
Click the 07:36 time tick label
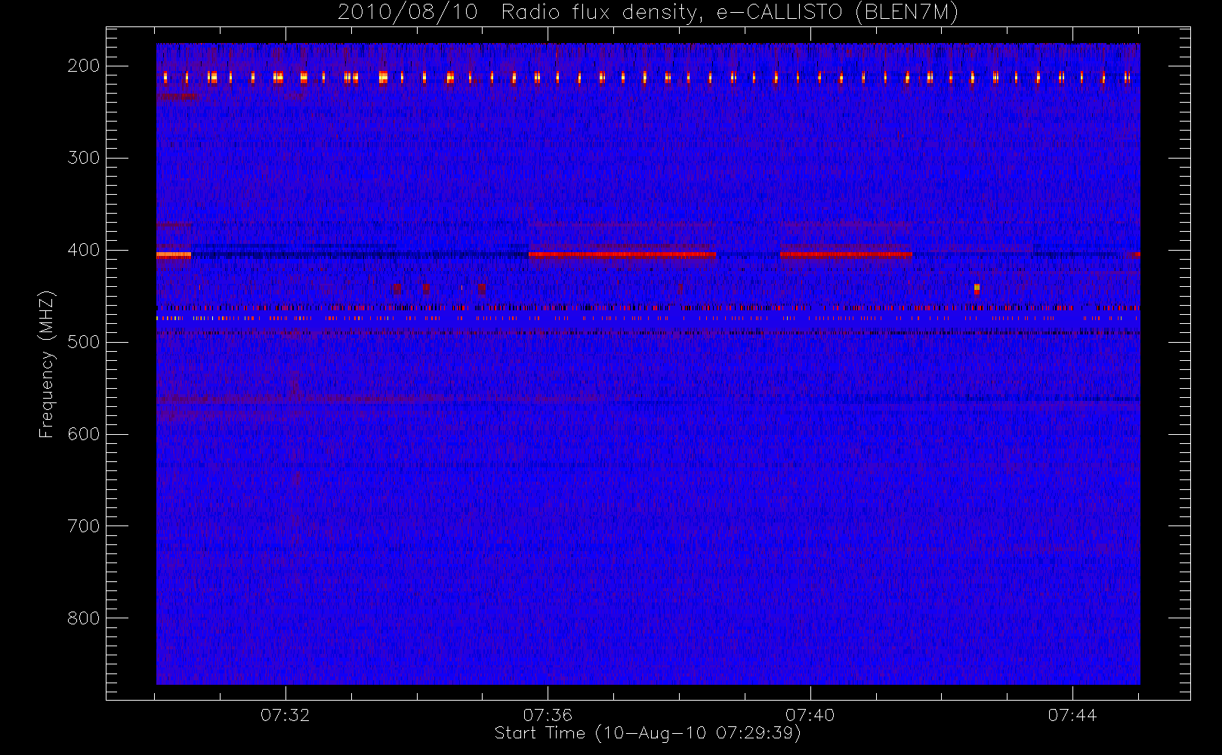tap(548, 715)
